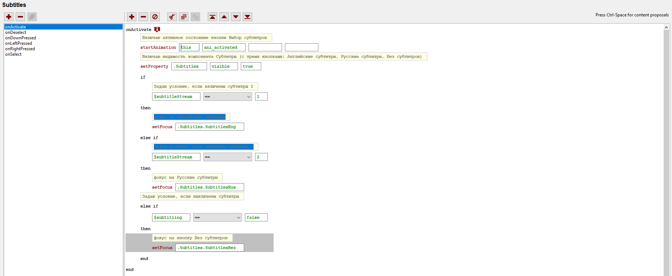The image size is (672, 276).
Task: Click the comment 'фокус на кнопку Без субтитров'
Action: pyautogui.click(x=192, y=238)
